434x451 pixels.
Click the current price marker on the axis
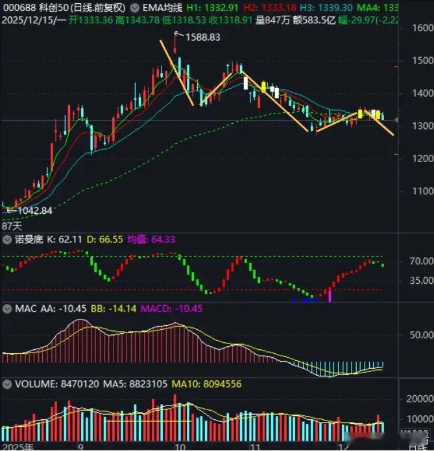[x=396, y=120]
